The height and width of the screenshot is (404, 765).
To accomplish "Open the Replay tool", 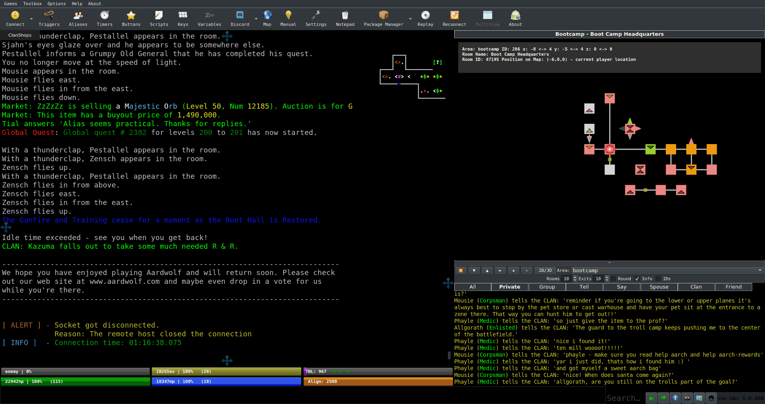I will 425,19.
